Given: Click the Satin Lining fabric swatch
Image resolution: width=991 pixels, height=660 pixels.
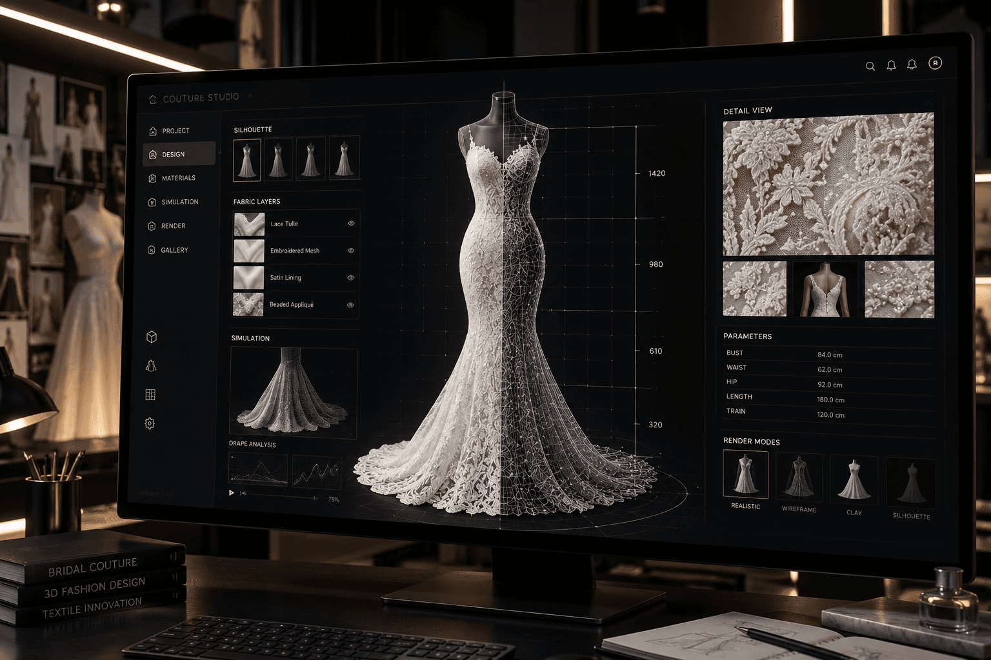Looking at the screenshot, I should 248,278.
